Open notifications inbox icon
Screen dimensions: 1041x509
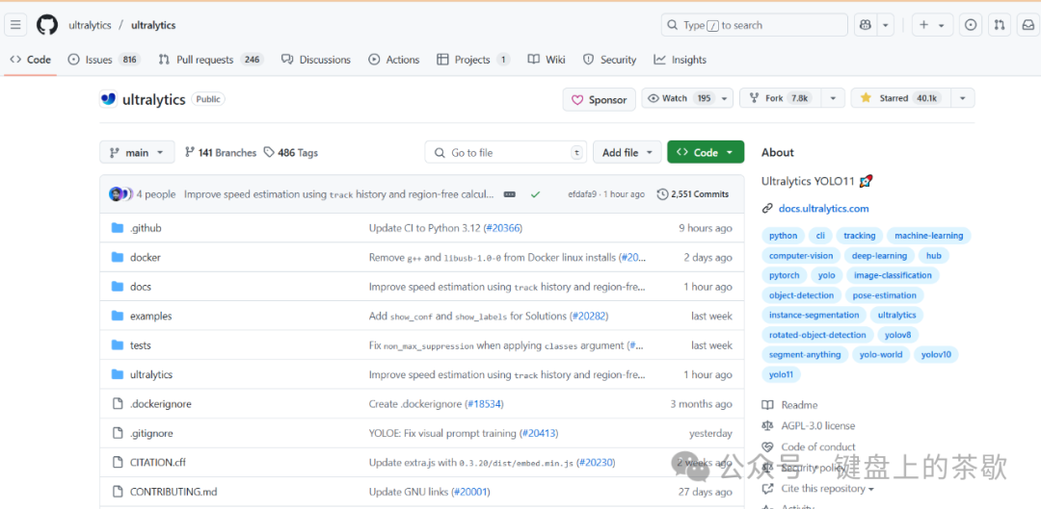[1028, 25]
